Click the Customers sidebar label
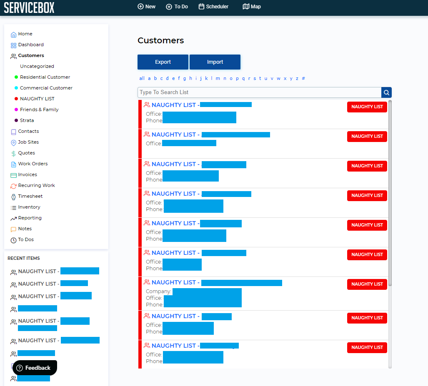 click(x=31, y=55)
